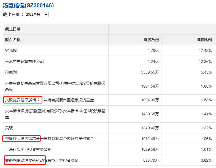Select shareholder 香港中央结算有限公司

tap(24, 61)
